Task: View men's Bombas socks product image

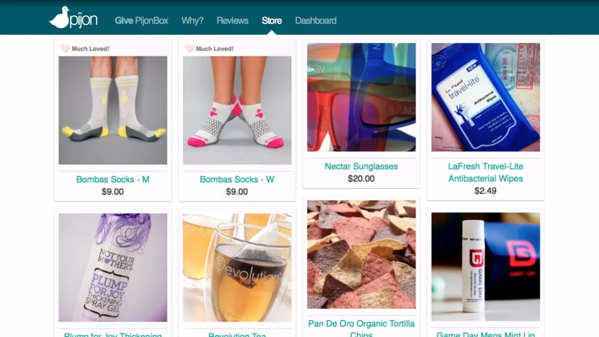Action: 113,110
